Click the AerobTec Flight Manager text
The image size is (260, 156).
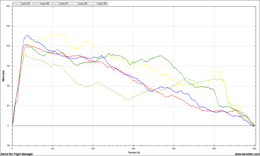pos(17,154)
